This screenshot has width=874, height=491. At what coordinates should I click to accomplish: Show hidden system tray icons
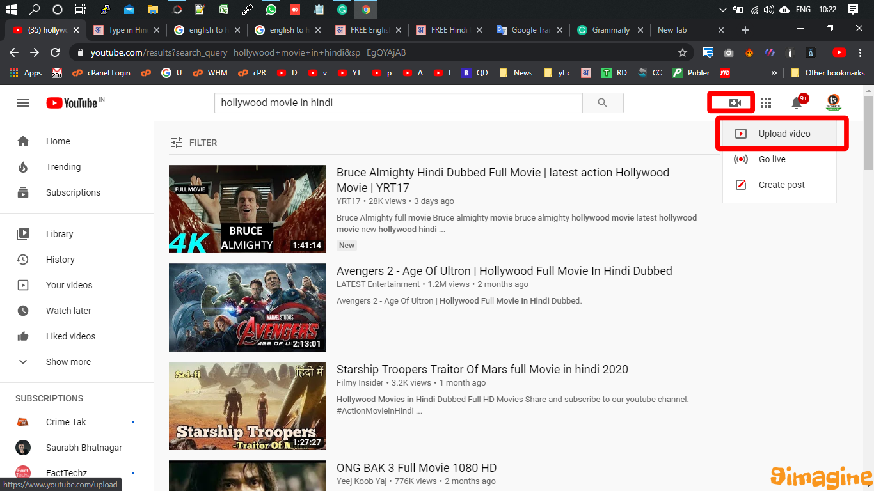point(723,10)
